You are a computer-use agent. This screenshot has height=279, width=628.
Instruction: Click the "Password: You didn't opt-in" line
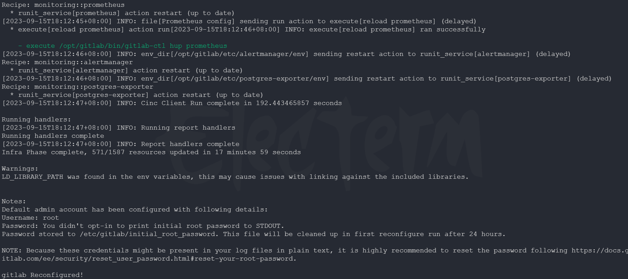(x=143, y=226)
